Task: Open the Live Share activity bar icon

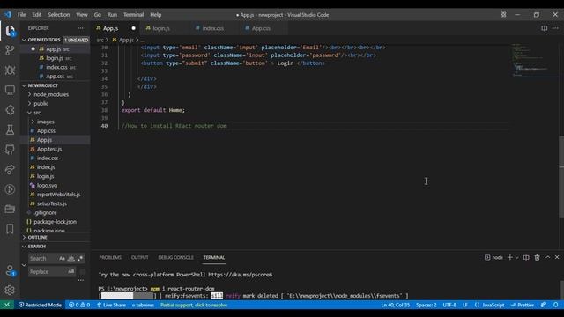Action: pyautogui.click(x=10, y=169)
